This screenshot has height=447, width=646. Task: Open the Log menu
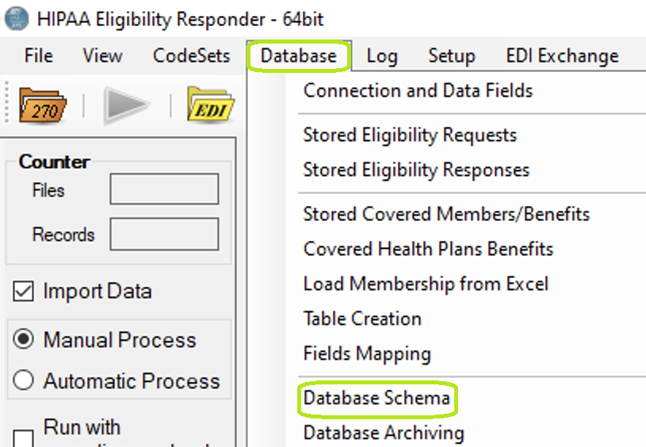(x=382, y=55)
